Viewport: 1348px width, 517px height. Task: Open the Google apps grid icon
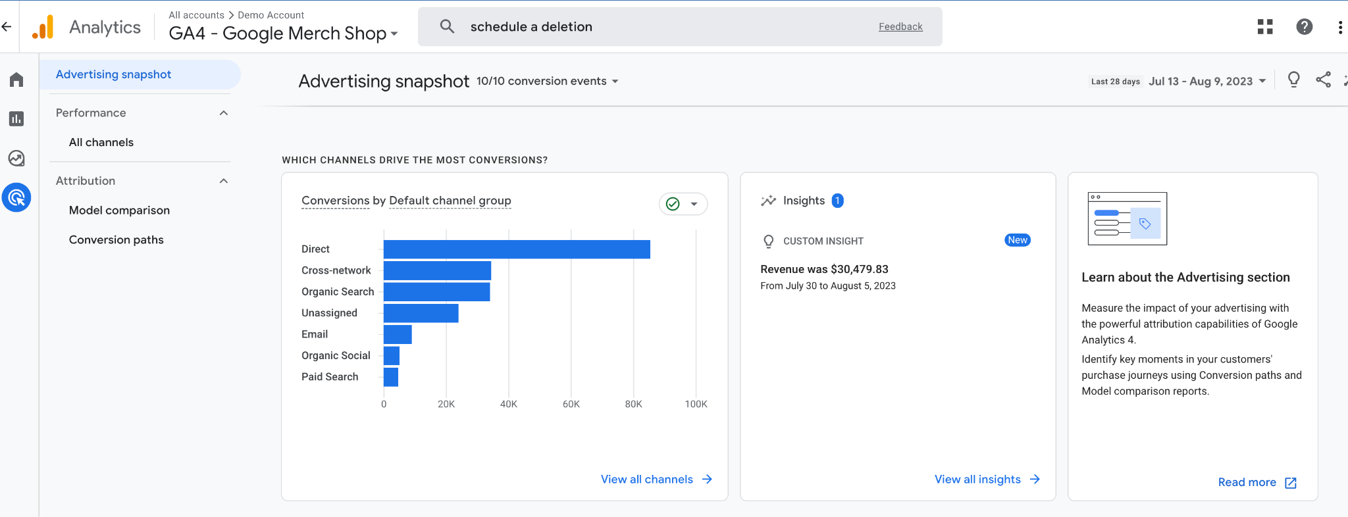[1265, 26]
